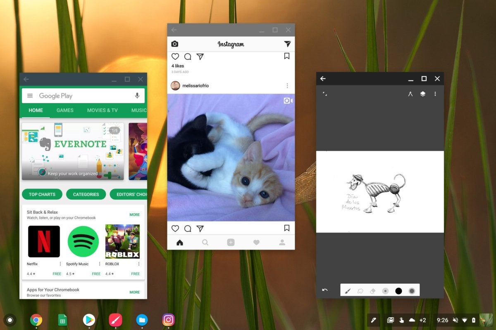
Task: Open the Spotify Music app icon
Action: (83, 242)
